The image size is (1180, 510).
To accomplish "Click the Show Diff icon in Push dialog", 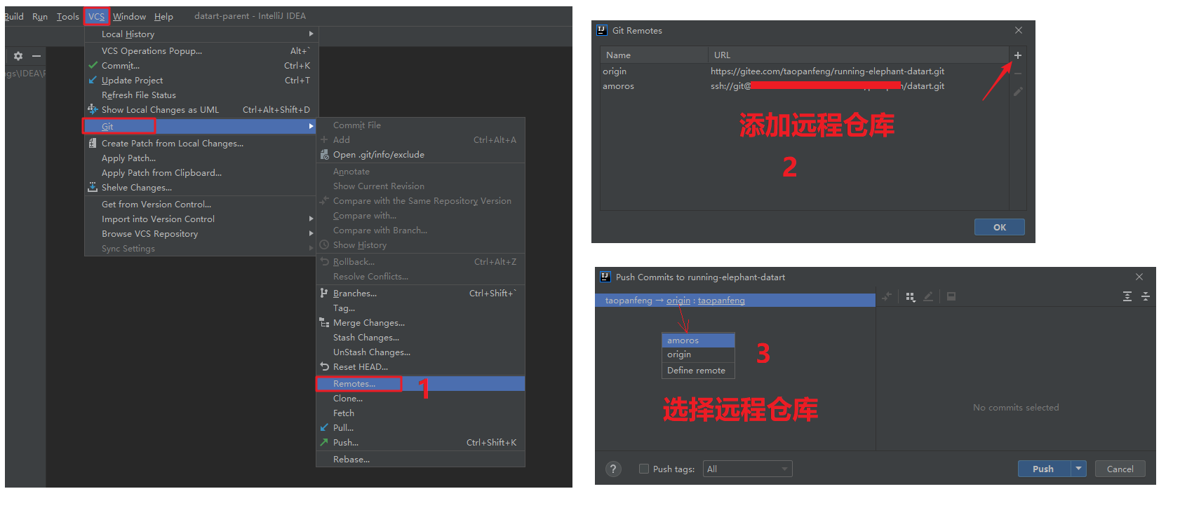I will point(887,296).
